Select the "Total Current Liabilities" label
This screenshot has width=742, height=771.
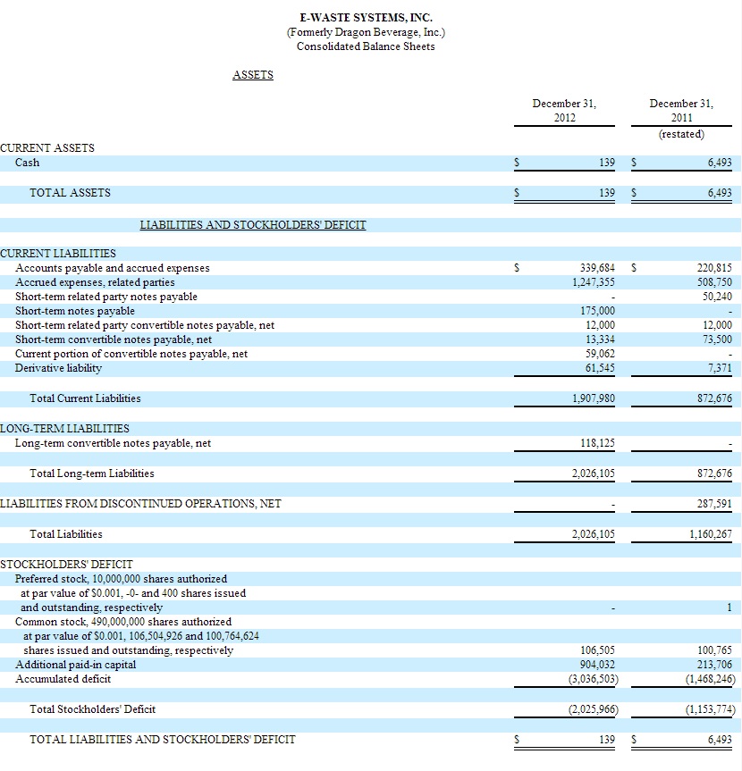click(85, 398)
